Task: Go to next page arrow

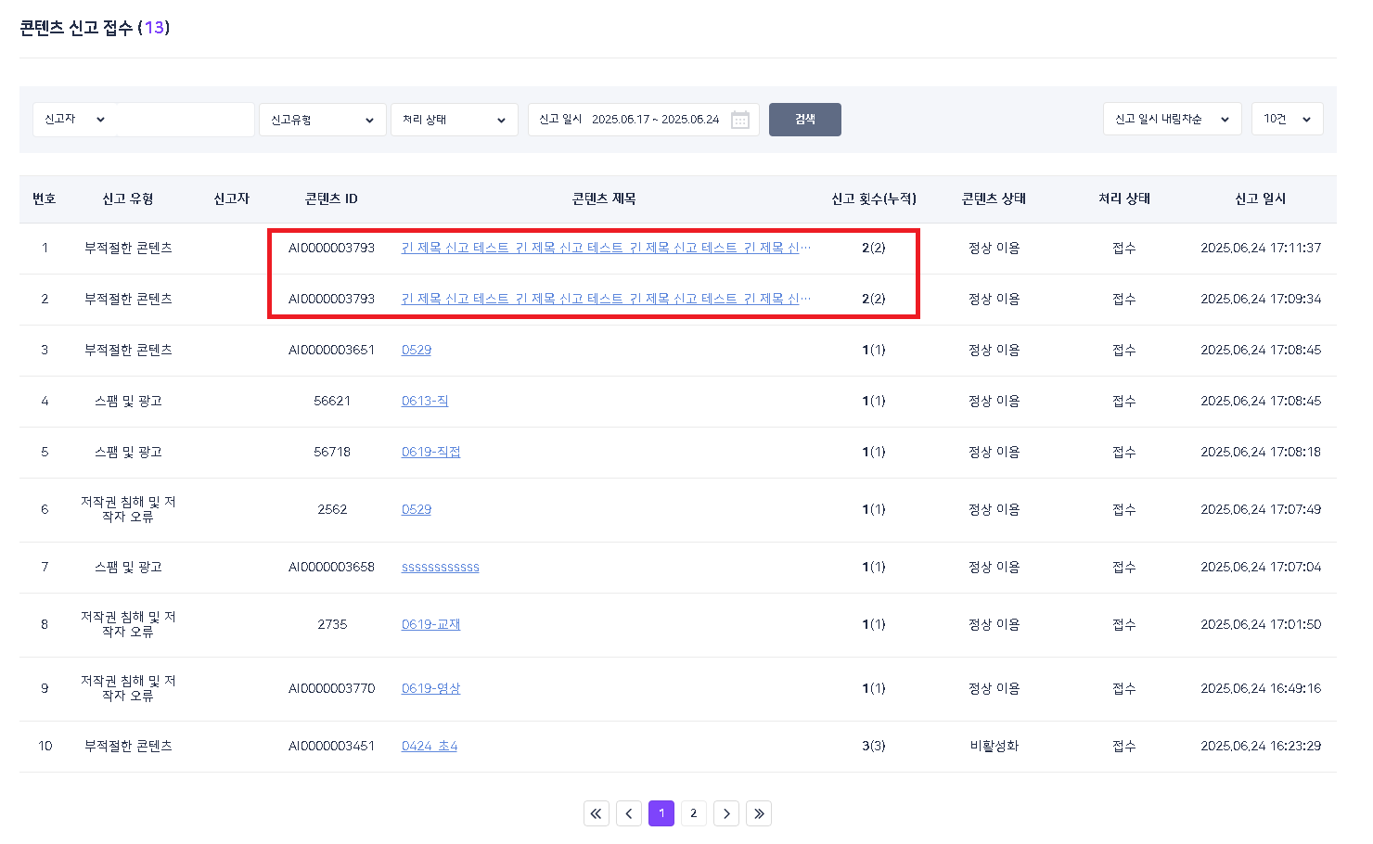Action: tap(726, 813)
